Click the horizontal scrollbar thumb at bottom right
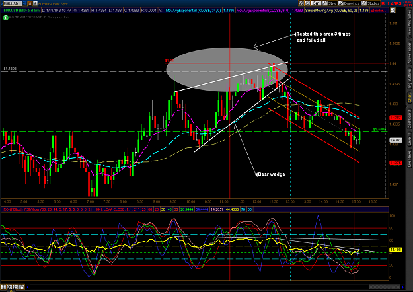 pyautogui.click(x=385, y=287)
